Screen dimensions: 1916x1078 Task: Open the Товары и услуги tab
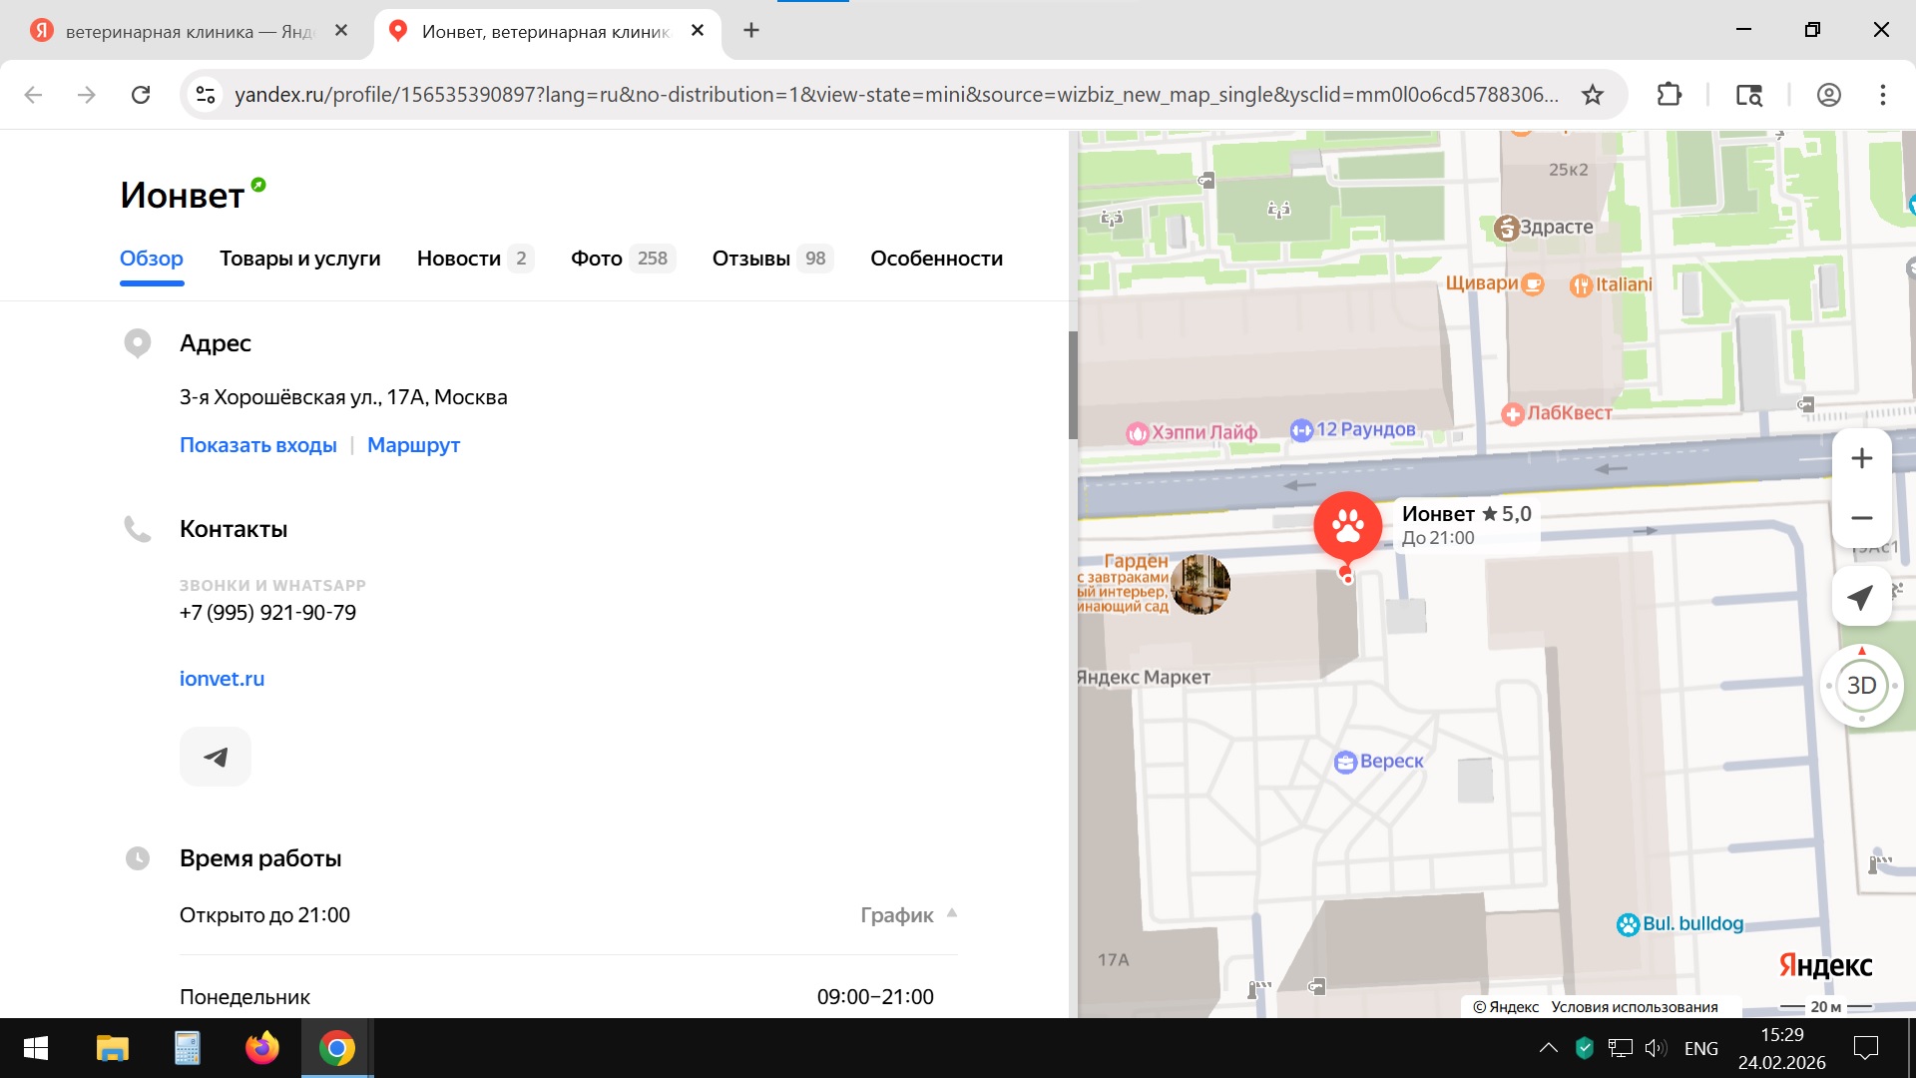tap(299, 259)
